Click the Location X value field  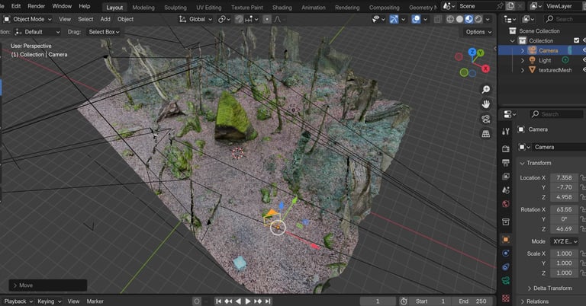coord(564,178)
